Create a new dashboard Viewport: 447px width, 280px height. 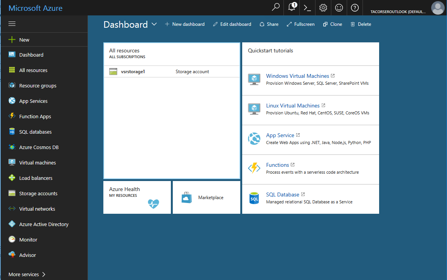[185, 24]
